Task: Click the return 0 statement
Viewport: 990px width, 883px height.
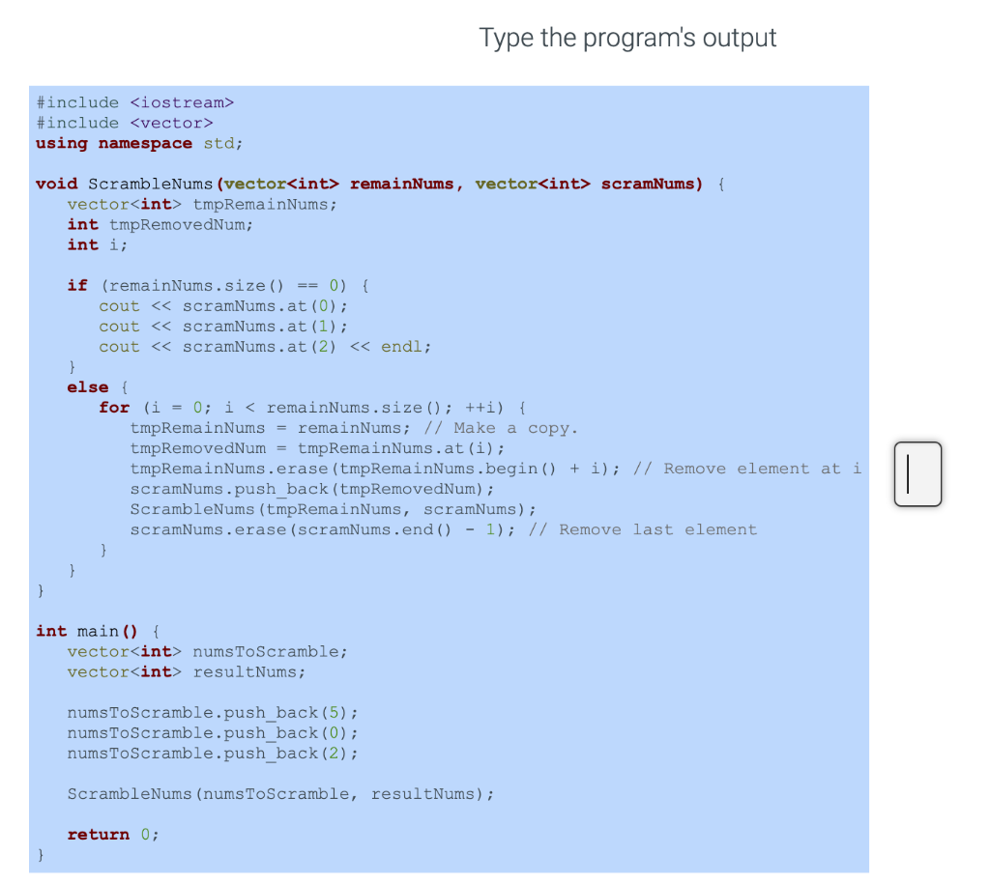Action: [x=111, y=834]
